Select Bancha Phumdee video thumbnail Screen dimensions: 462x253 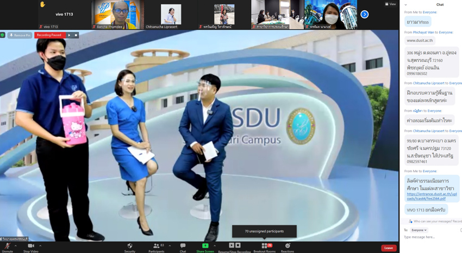tap(117, 15)
